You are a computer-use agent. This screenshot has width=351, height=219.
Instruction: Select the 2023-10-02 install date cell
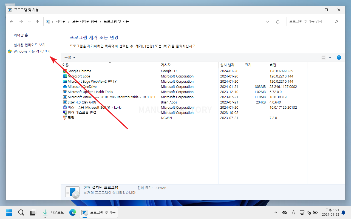(229, 113)
